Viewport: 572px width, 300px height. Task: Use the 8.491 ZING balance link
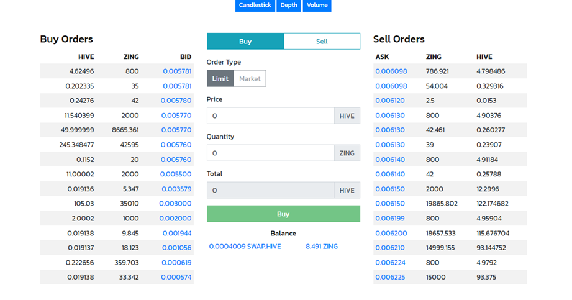(x=322, y=247)
